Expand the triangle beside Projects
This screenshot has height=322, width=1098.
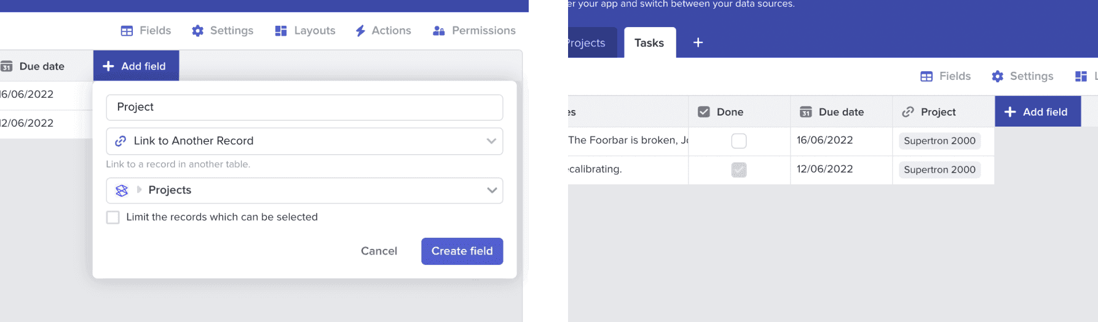coord(140,190)
